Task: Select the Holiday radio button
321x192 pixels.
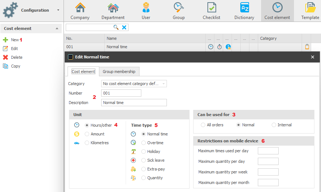Action: [144, 151]
